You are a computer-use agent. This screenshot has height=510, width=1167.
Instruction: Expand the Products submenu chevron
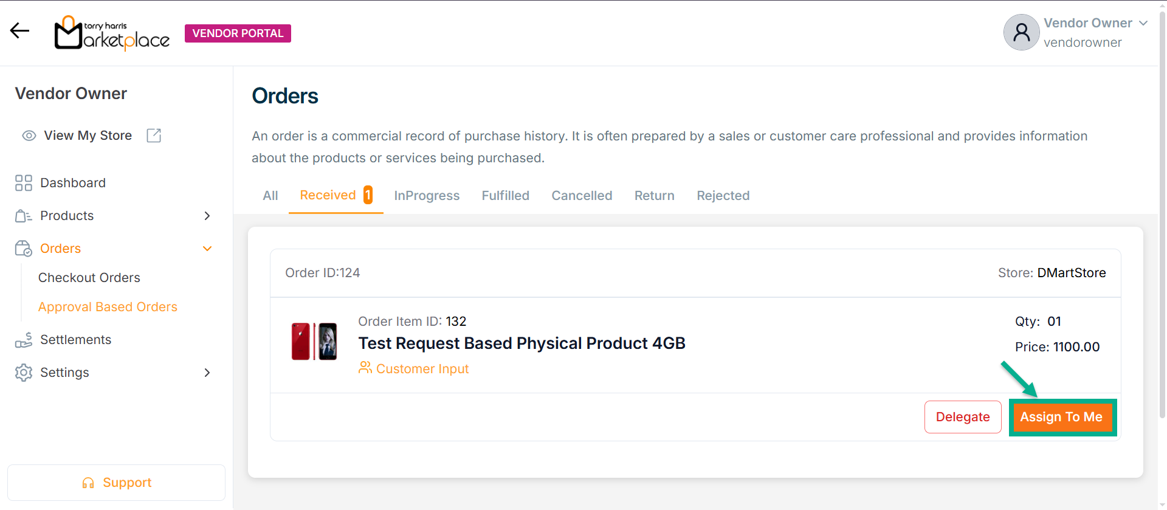(207, 216)
